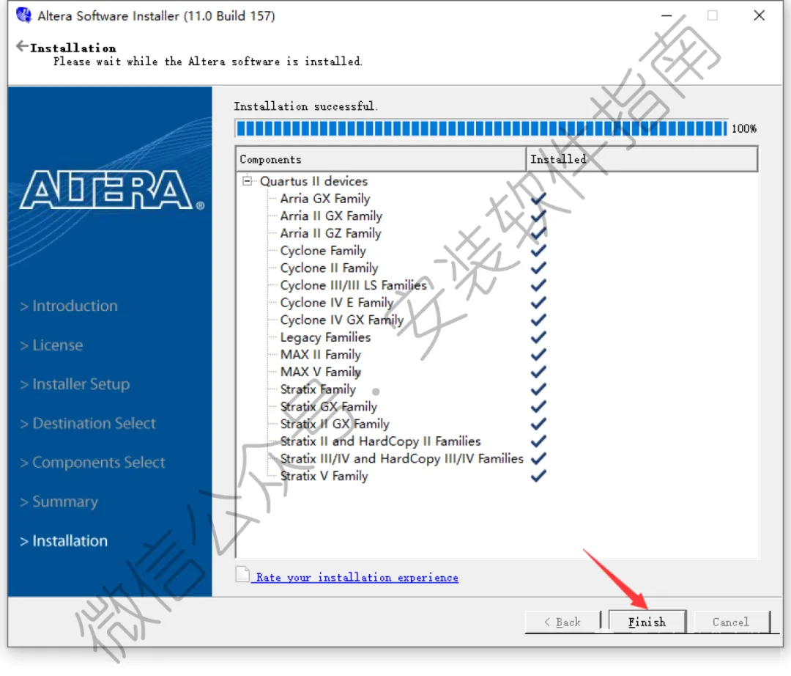The width and height of the screenshot is (791, 676).
Task: Click the installed checkmark for Stratix II GX Family
Action: click(x=539, y=424)
